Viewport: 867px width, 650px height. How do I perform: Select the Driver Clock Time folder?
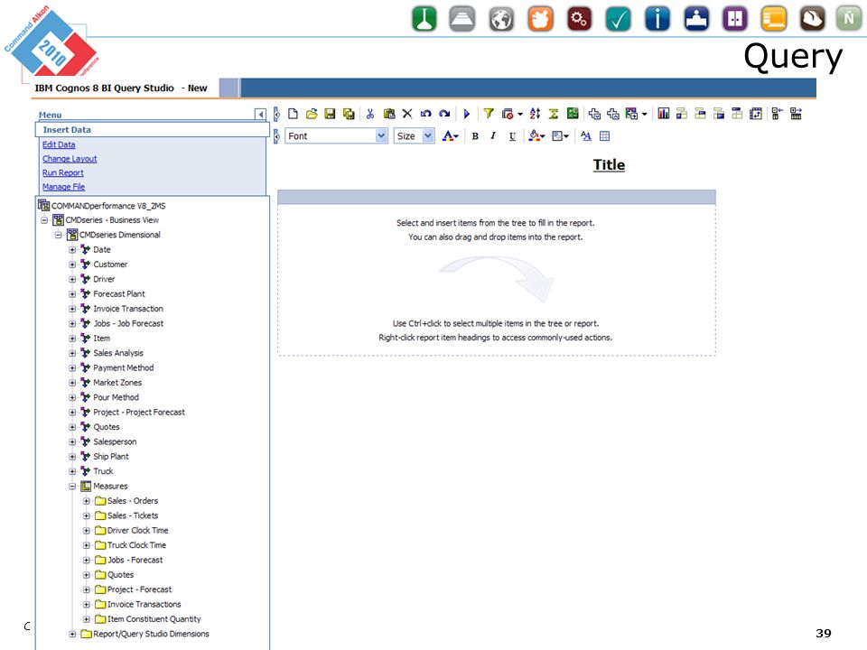(137, 531)
